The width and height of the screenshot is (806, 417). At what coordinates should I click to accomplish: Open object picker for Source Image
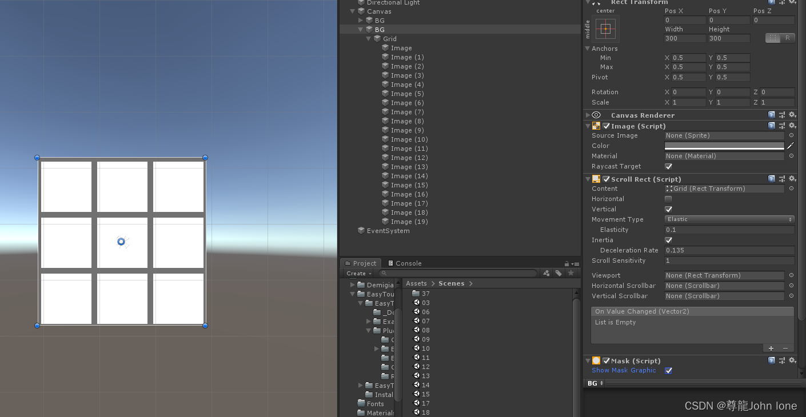point(791,135)
